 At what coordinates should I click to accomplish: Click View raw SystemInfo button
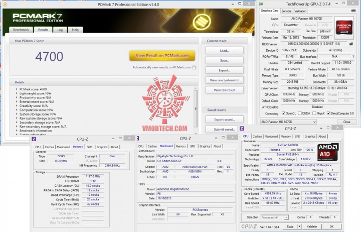225,80
